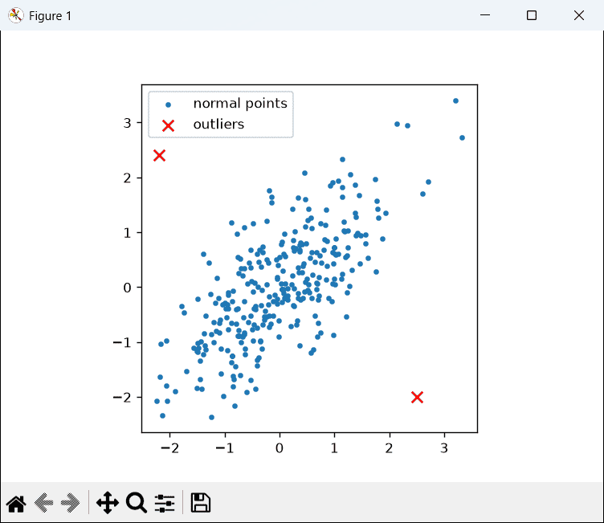
Task: Activate the Pan axes tool
Action: click(x=108, y=503)
